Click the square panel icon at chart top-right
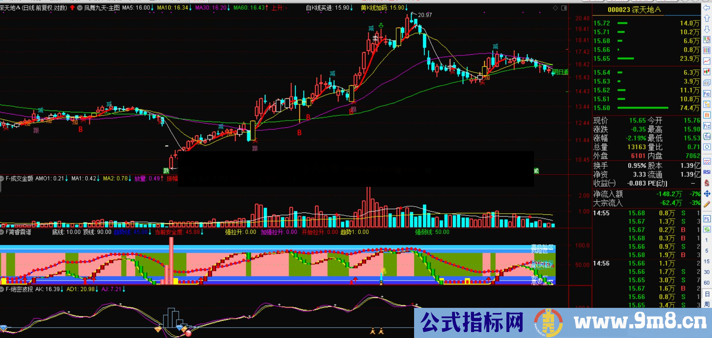Screen dimensions: 712x338 click(x=564, y=8)
